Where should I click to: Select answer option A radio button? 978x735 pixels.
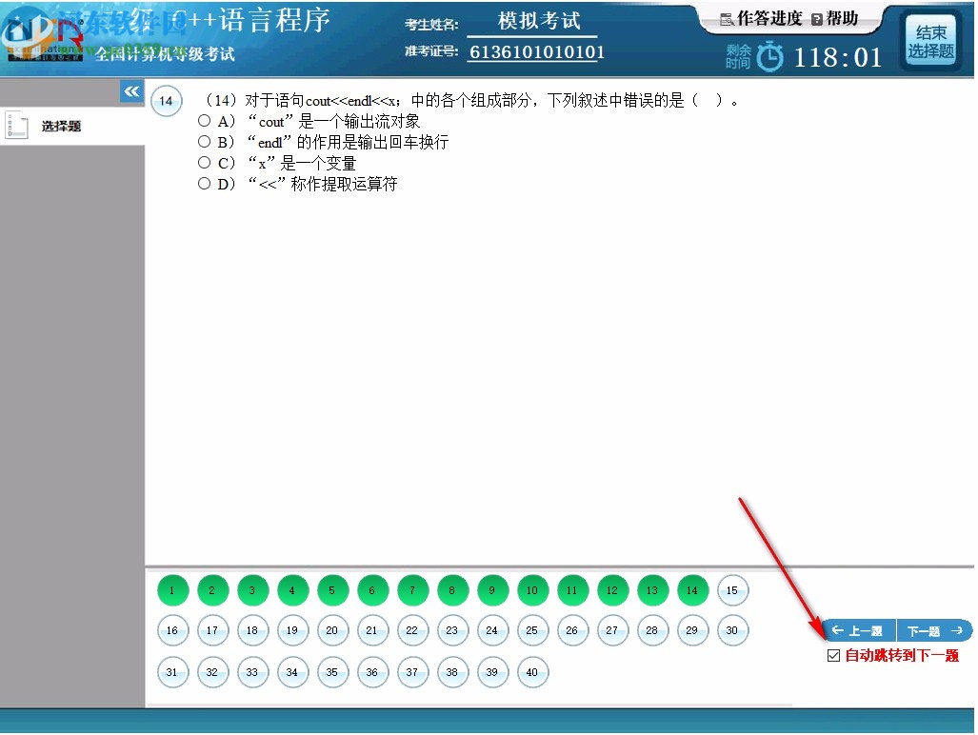tap(205, 122)
